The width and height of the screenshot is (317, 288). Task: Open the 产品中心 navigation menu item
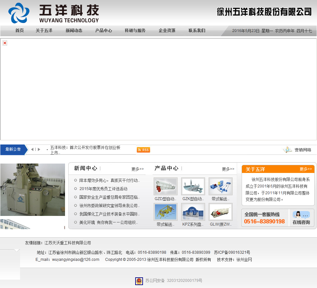click(104, 30)
